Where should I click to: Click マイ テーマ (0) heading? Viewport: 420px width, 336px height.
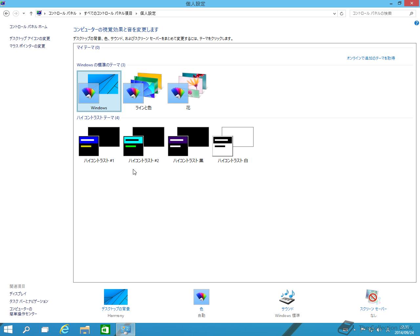[88, 48]
